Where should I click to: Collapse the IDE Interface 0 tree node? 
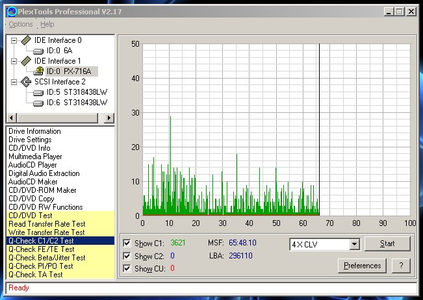coord(14,40)
